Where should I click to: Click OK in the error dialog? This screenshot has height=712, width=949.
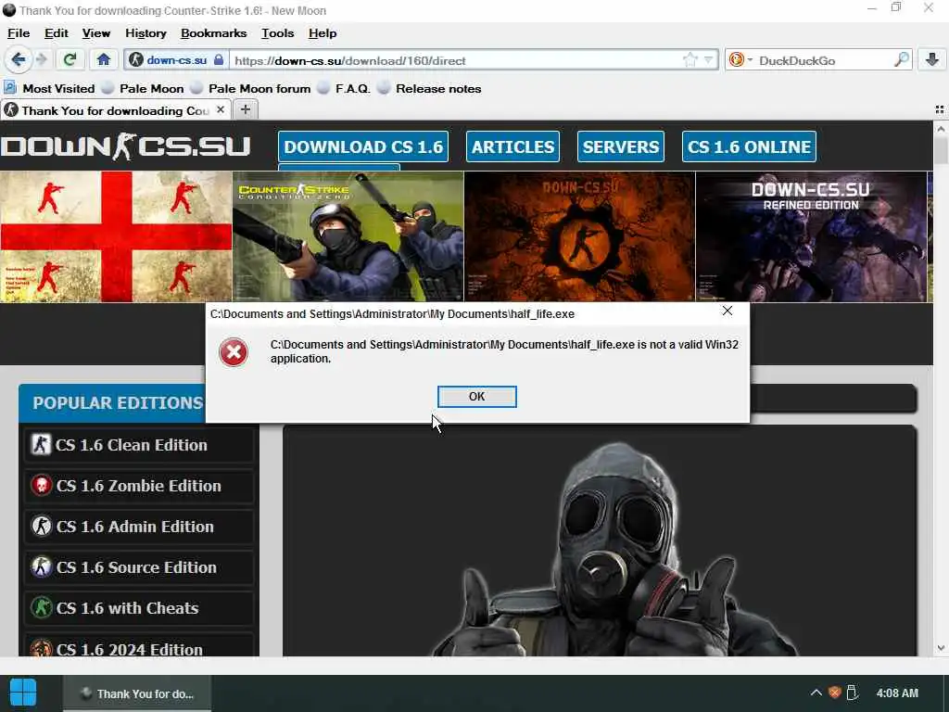(x=477, y=397)
